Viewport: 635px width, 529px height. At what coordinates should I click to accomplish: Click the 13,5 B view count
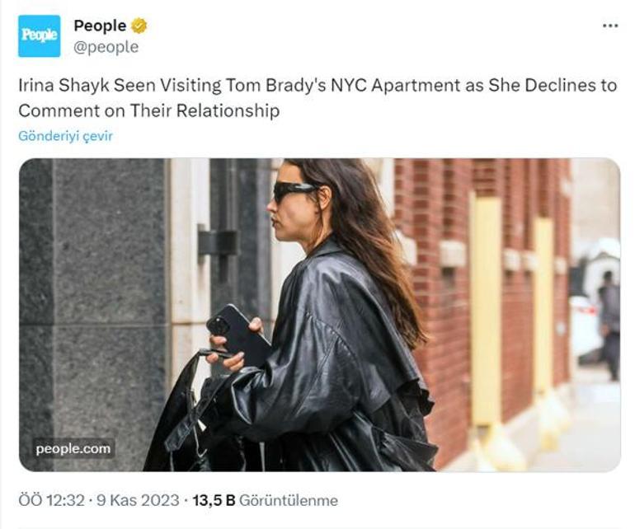[x=214, y=500]
